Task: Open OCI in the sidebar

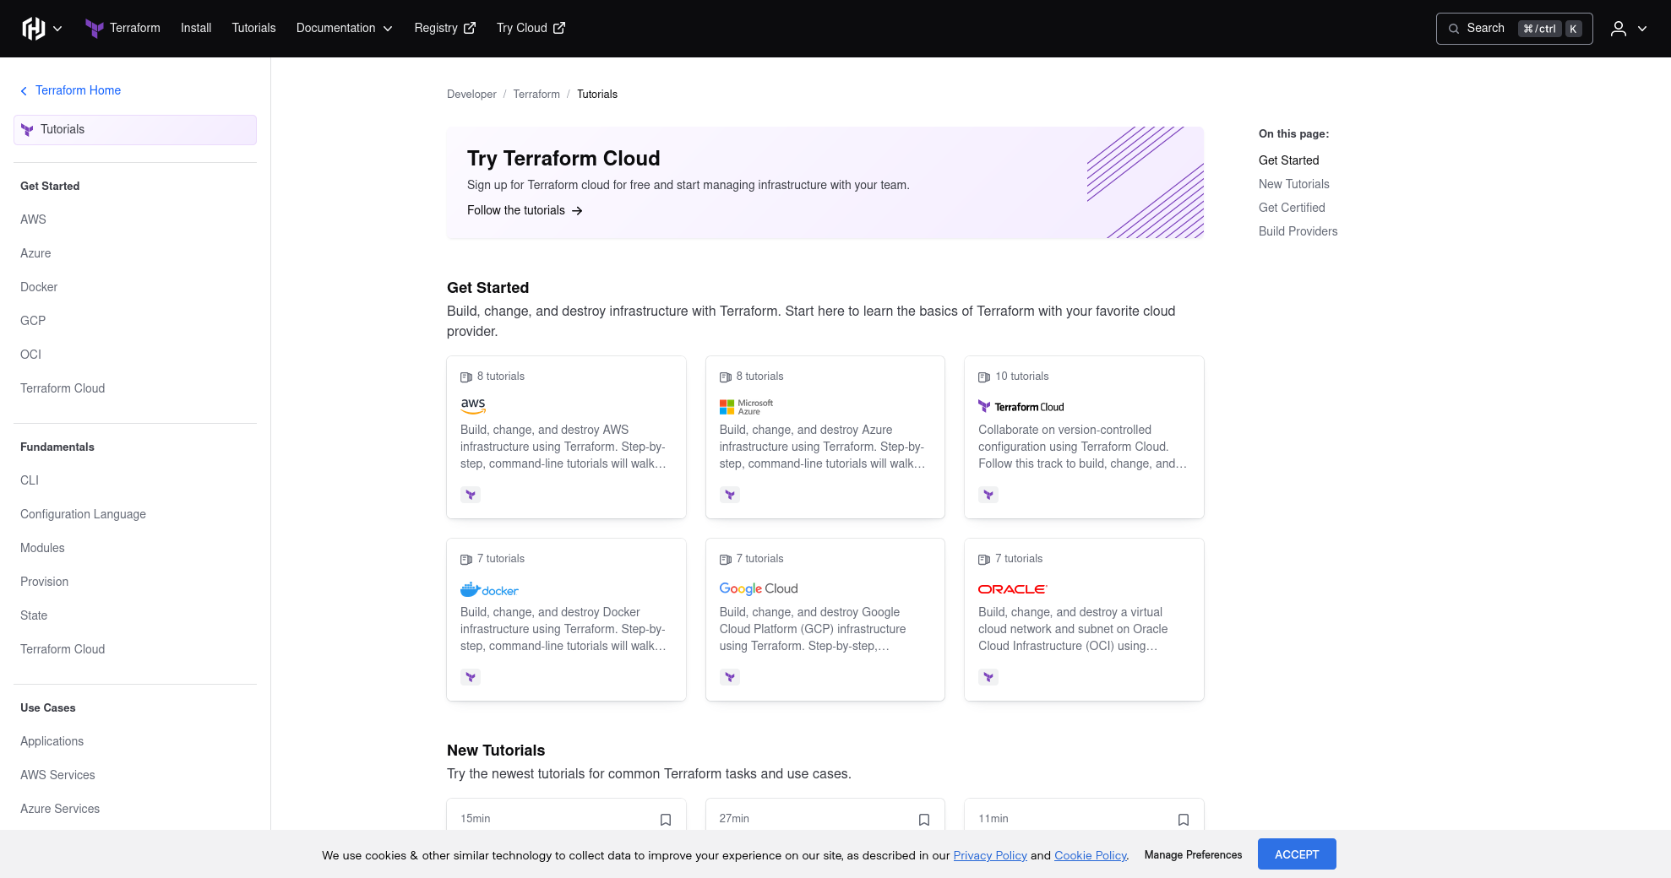Action: [30, 355]
